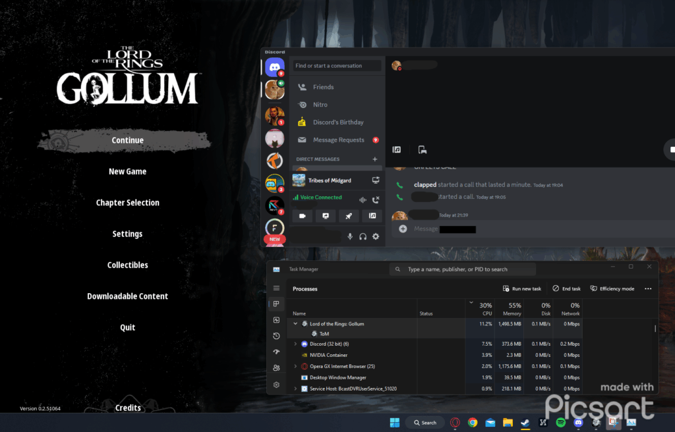Open App history in Task Manager sidebar
This screenshot has height=432, width=675.
(x=276, y=336)
